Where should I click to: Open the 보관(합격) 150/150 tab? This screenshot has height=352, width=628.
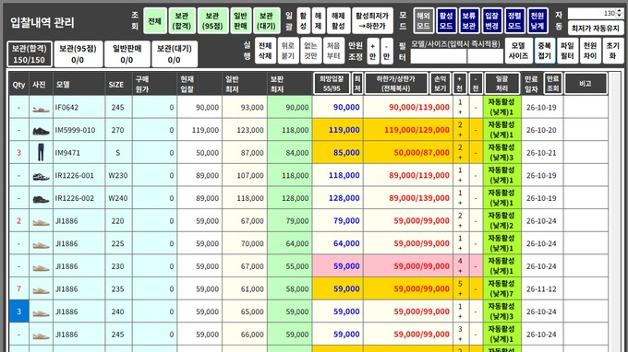pos(30,54)
